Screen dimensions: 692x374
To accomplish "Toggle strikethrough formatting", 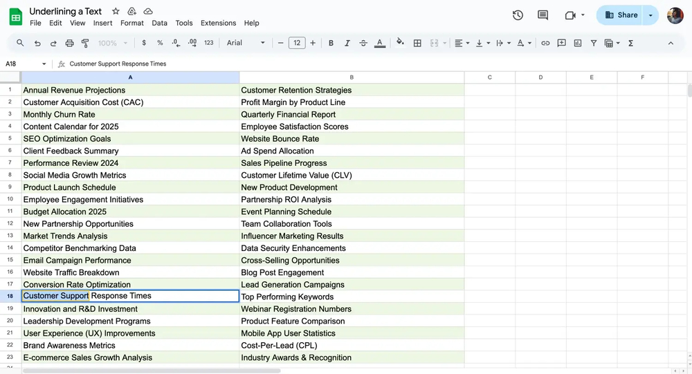I will coord(363,43).
